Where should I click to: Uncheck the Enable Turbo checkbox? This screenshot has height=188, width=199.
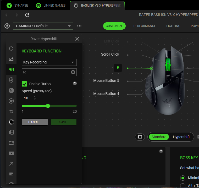click(24, 84)
